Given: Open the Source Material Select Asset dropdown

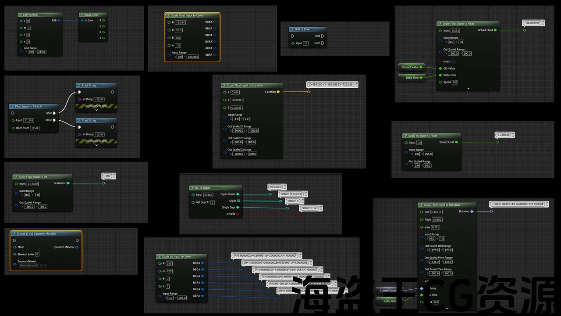Looking at the screenshot, I should [x=28, y=266].
